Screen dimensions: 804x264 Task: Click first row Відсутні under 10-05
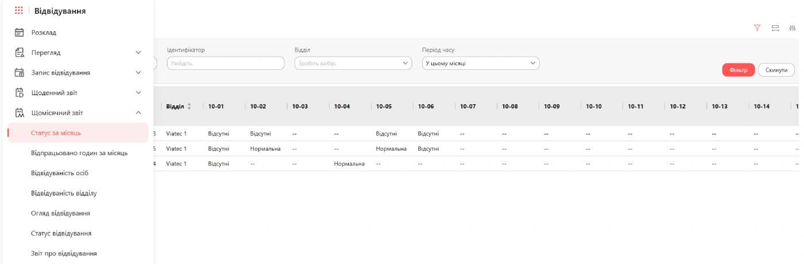(386, 133)
